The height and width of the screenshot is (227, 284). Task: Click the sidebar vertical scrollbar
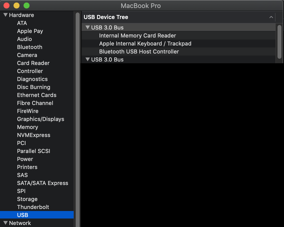coord(78,119)
